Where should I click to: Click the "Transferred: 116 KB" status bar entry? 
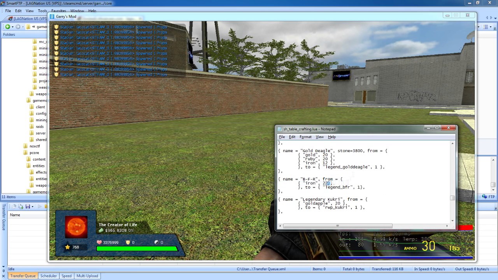[x=387, y=269]
